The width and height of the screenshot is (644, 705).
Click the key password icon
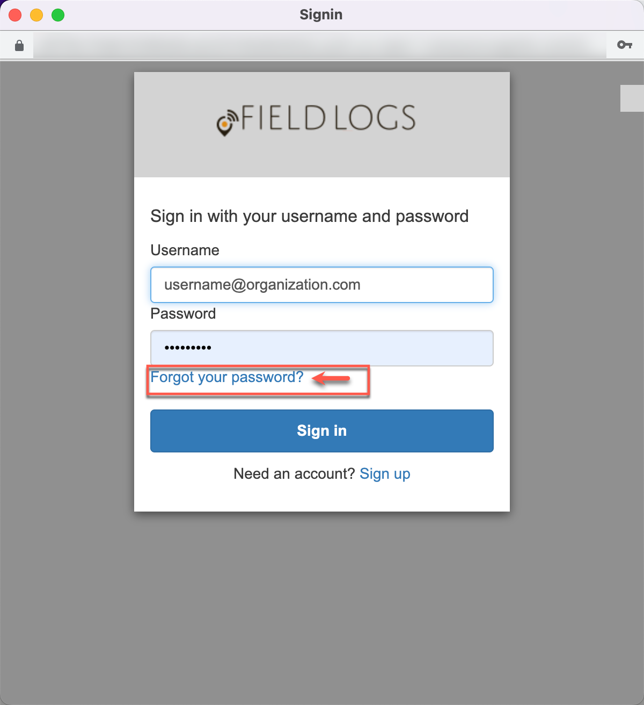click(x=624, y=45)
